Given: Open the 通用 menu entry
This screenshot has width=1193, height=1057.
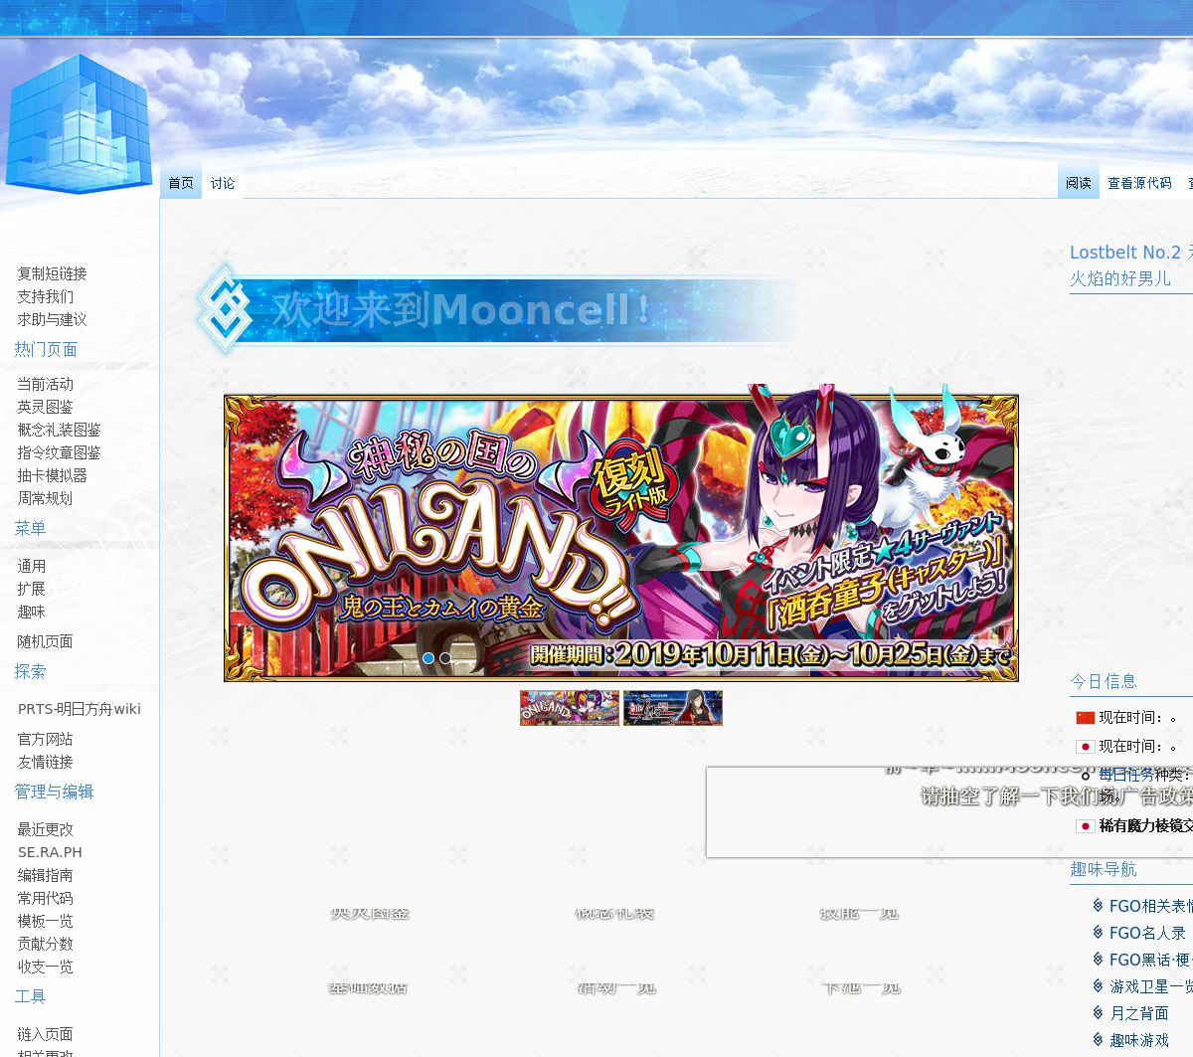Looking at the screenshot, I should (x=31, y=566).
